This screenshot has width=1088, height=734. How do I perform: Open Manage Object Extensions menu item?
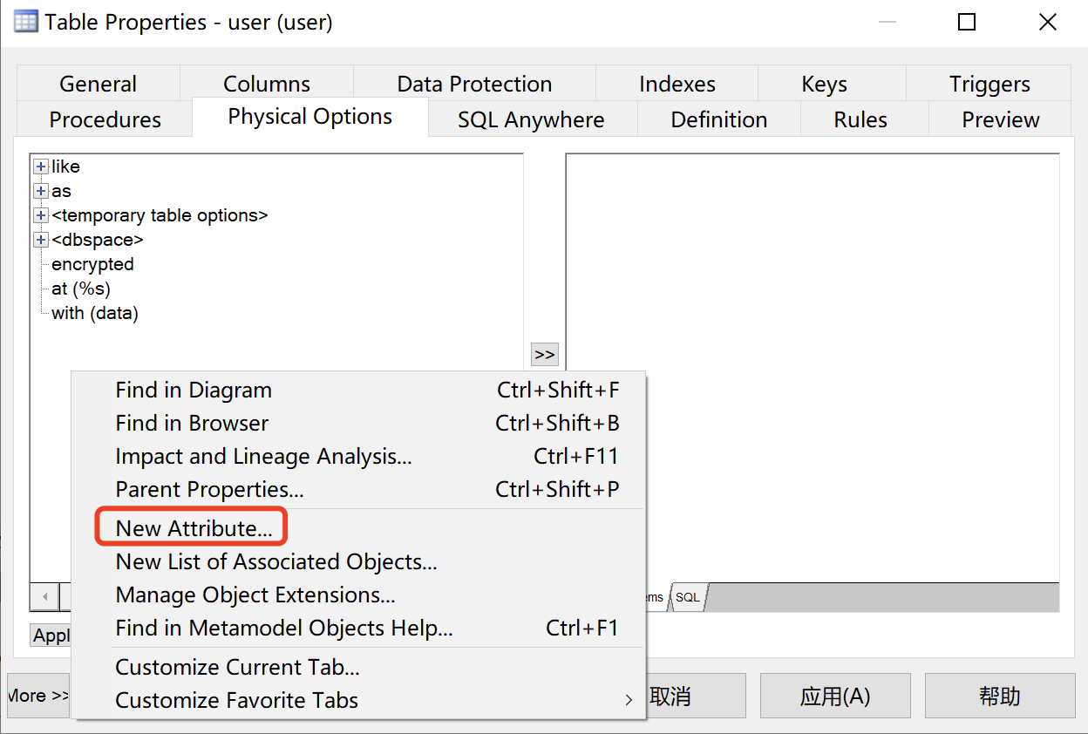[x=255, y=595]
